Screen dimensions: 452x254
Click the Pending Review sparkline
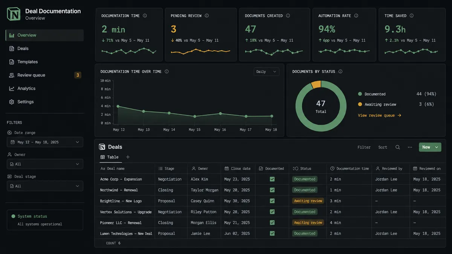pyautogui.click(x=200, y=51)
